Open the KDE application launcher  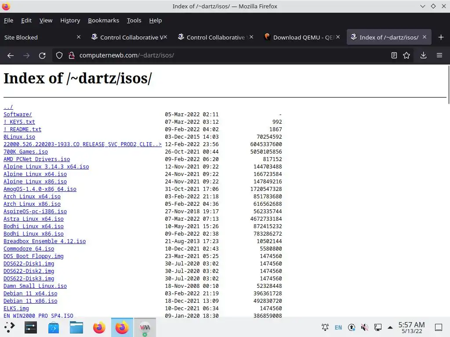(x=9, y=327)
